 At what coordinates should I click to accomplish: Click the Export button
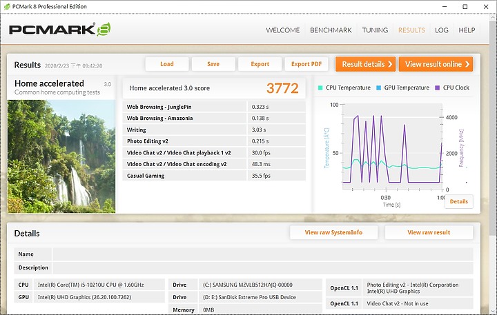260,64
